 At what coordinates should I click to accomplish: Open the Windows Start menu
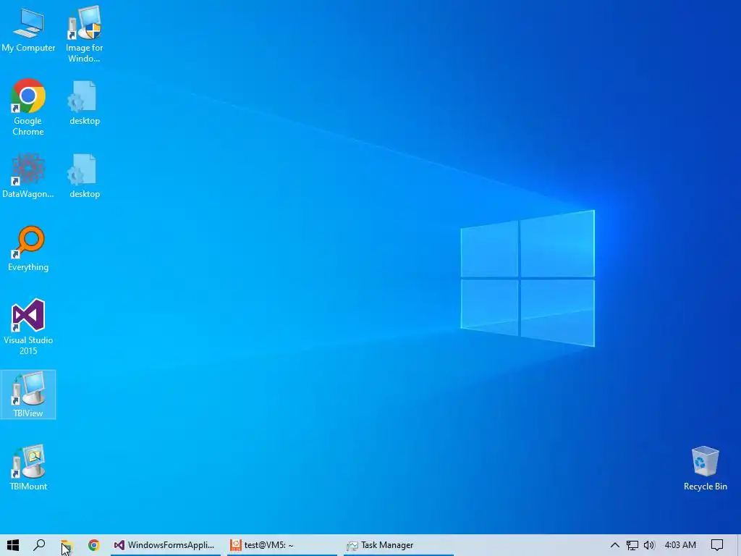13,545
